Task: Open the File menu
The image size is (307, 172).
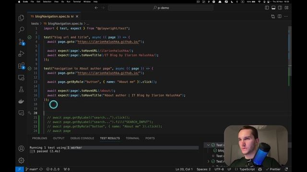Action: pyautogui.click(x=32, y=1)
